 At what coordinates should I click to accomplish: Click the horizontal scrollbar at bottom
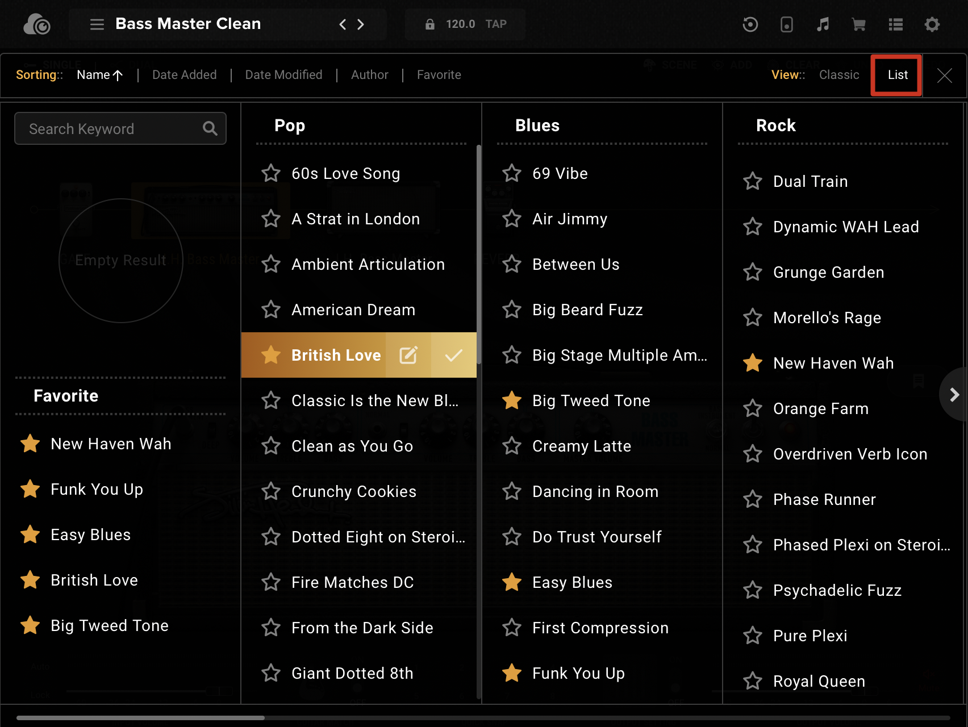(140, 717)
